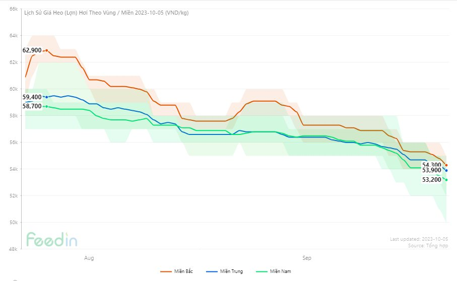Select the Aug label on the time axis
The height and width of the screenshot is (281, 457).
[89, 258]
